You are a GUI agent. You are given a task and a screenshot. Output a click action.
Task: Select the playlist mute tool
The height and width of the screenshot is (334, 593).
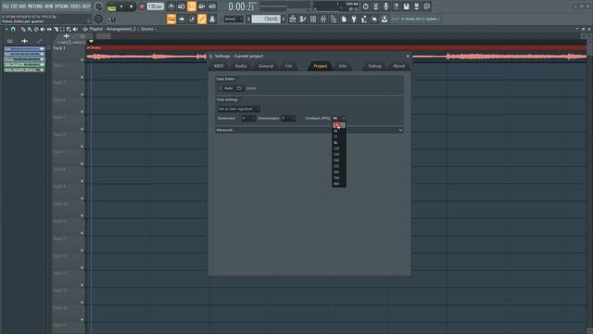point(43,29)
